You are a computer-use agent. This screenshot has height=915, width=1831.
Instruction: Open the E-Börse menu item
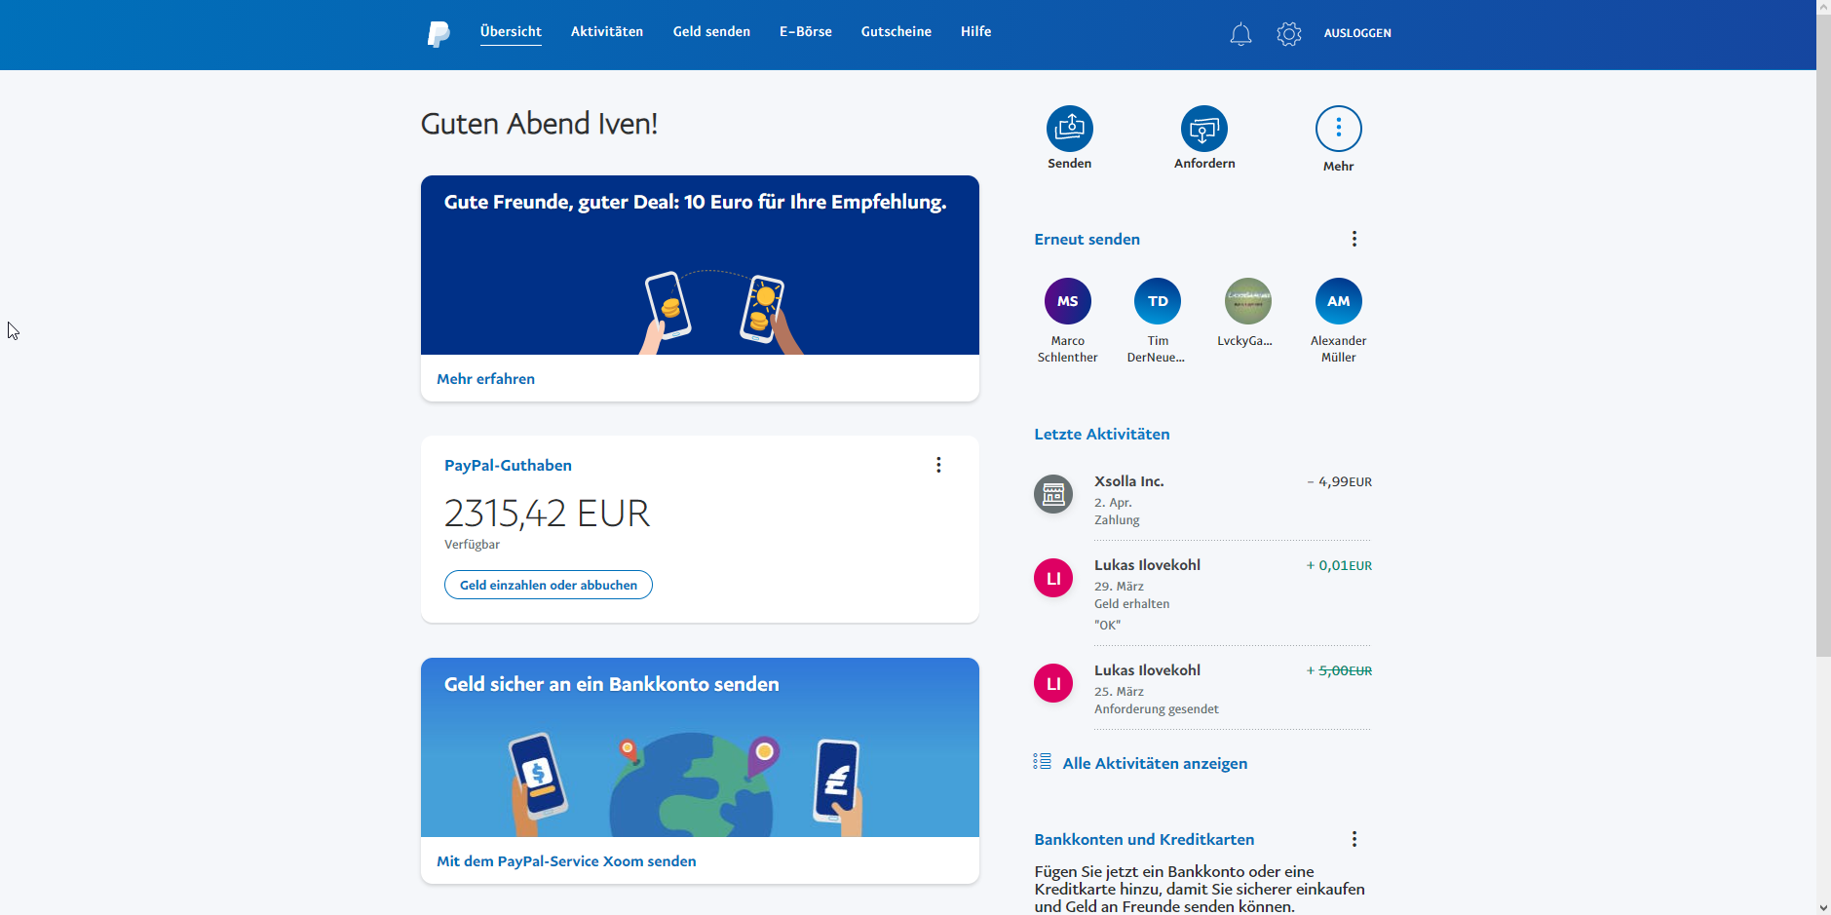tap(805, 32)
